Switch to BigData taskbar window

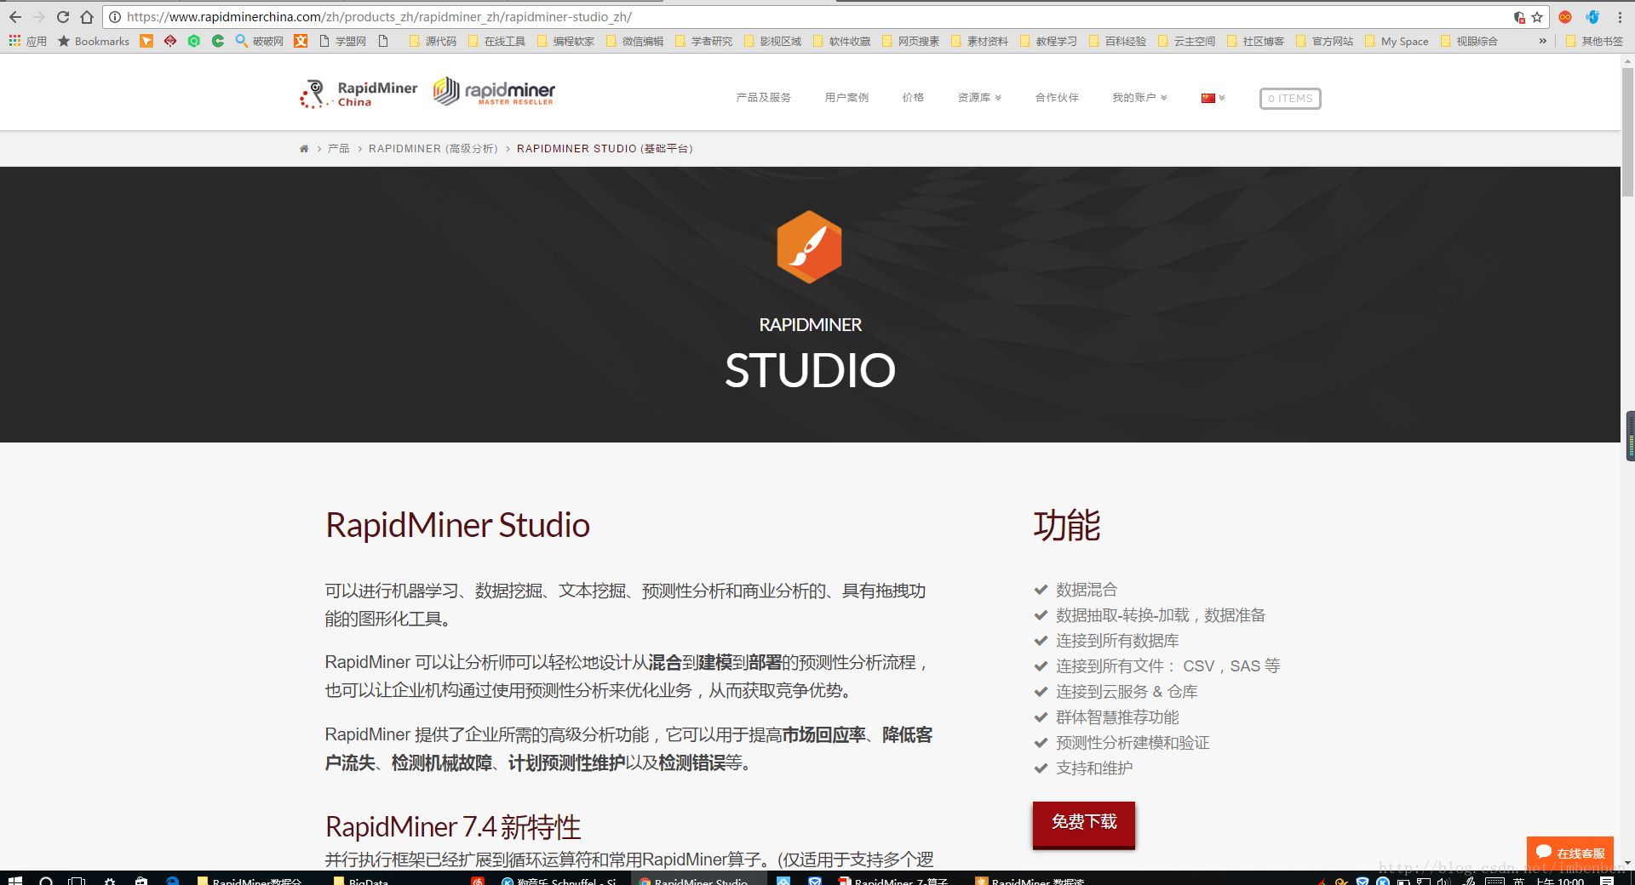pos(362,880)
